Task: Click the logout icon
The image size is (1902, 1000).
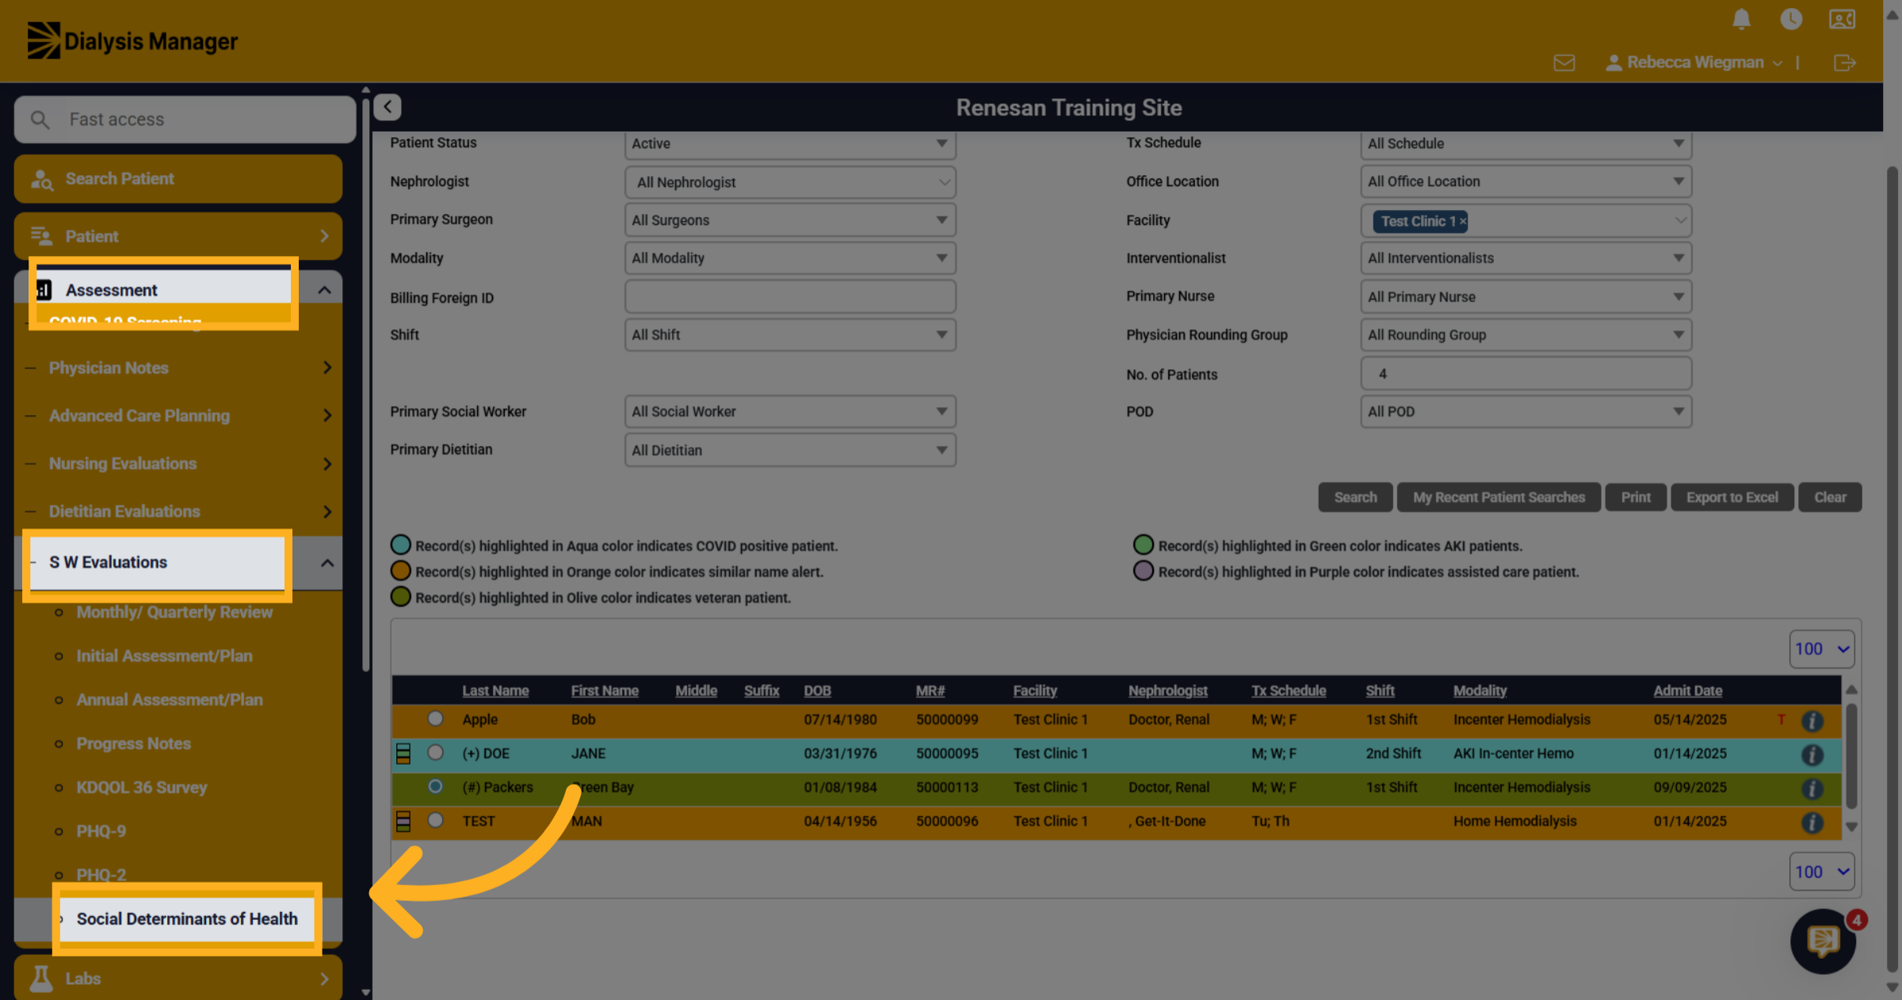Action: [1845, 63]
